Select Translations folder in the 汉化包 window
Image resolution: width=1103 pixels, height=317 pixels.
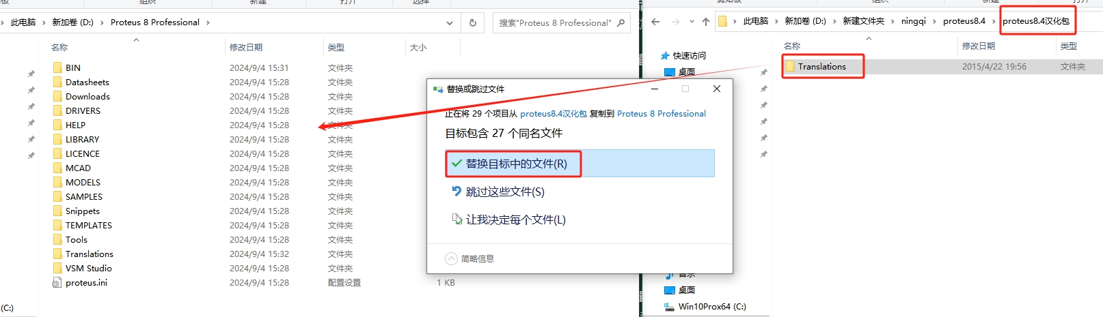(x=821, y=66)
